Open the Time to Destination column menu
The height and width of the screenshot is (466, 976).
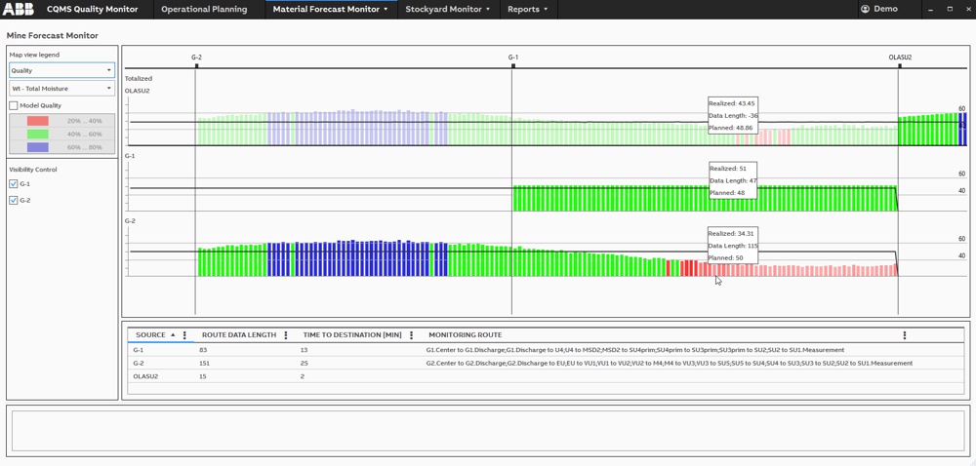412,335
